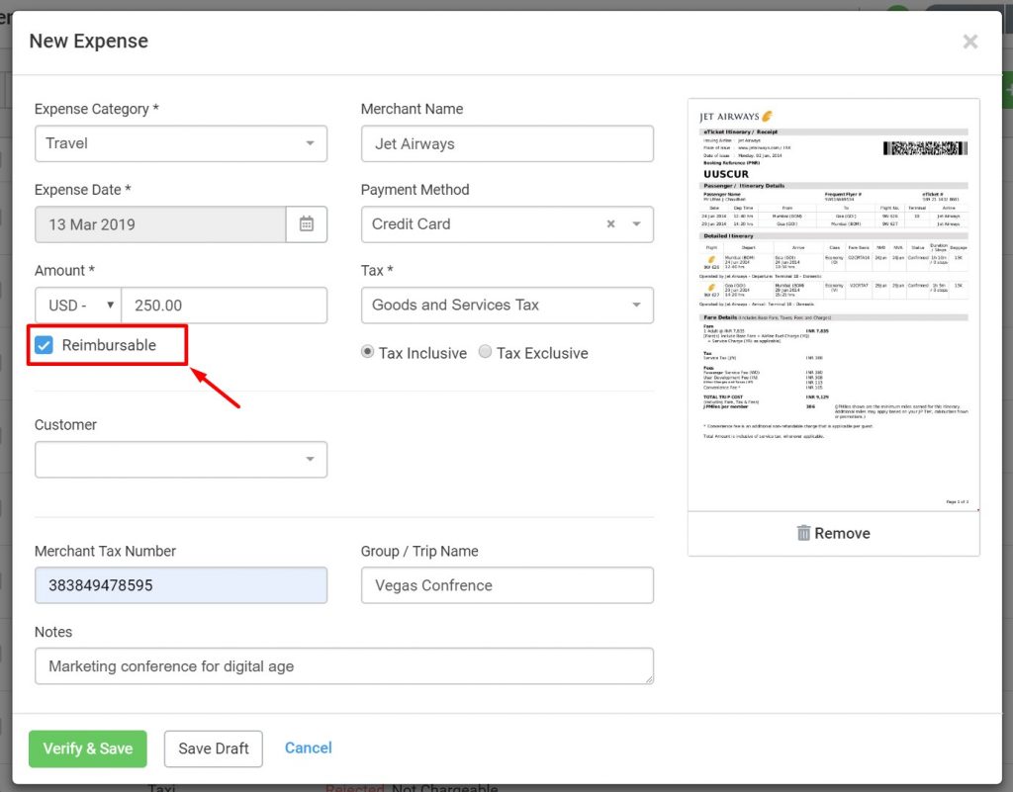Open the expense date calendar picker
This screenshot has width=1013, height=792.
tap(307, 223)
